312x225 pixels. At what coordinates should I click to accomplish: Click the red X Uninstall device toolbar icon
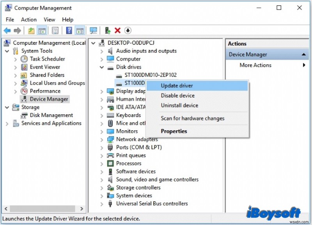click(117, 30)
